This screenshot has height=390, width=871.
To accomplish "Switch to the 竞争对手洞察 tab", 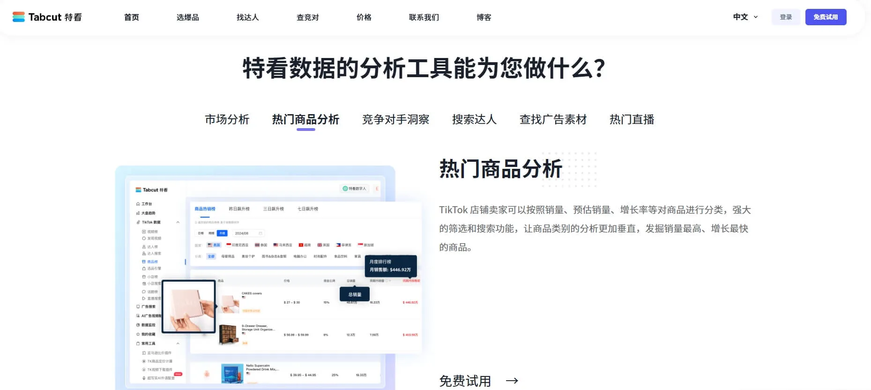I will 396,120.
